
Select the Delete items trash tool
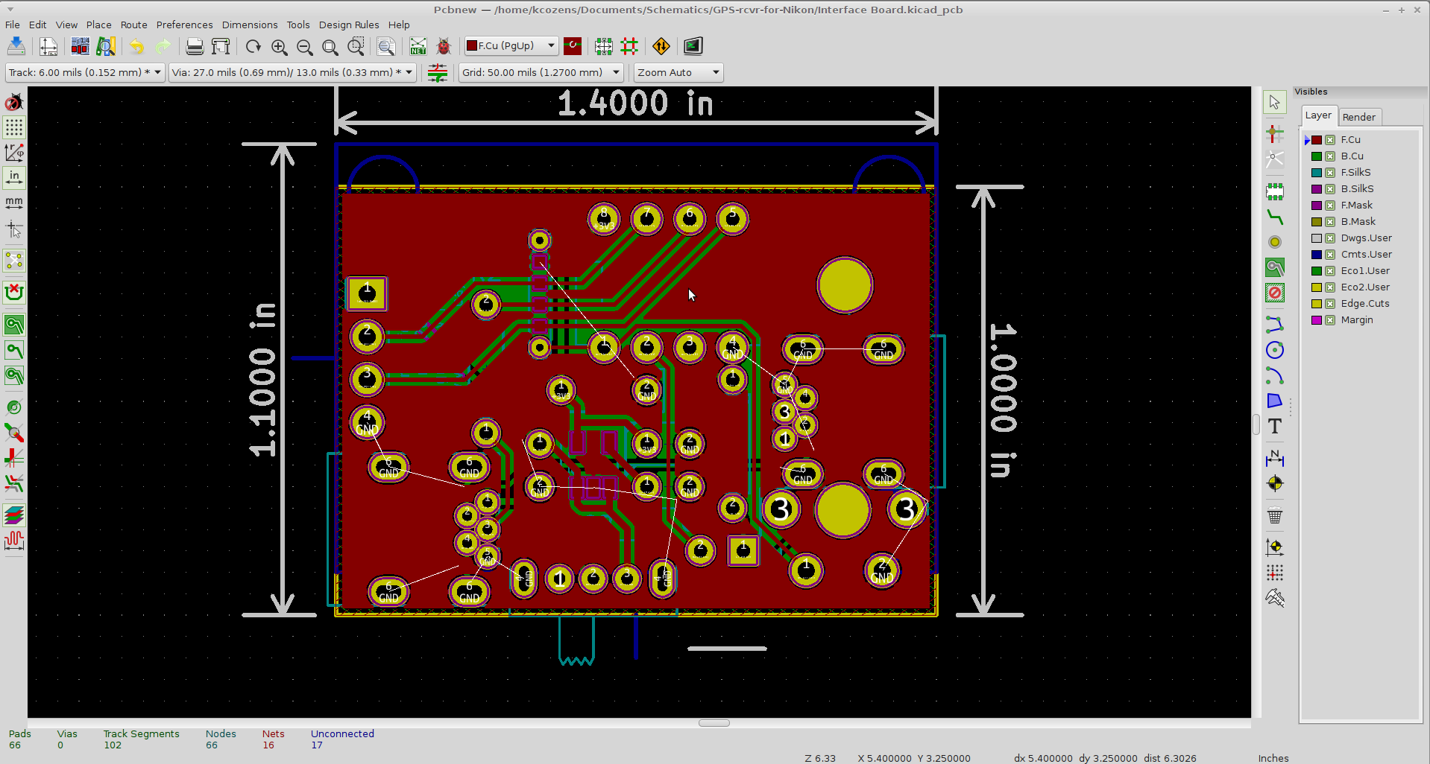coord(1275,515)
